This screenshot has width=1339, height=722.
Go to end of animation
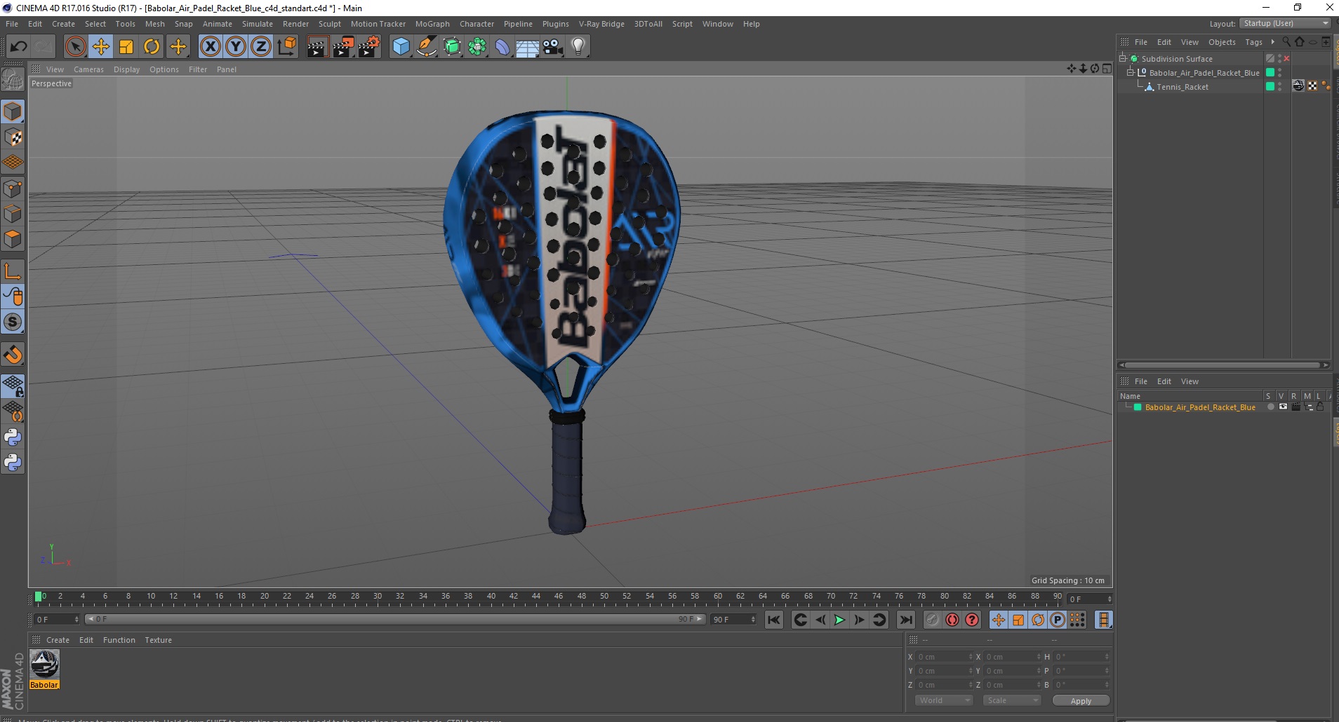(906, 620)
